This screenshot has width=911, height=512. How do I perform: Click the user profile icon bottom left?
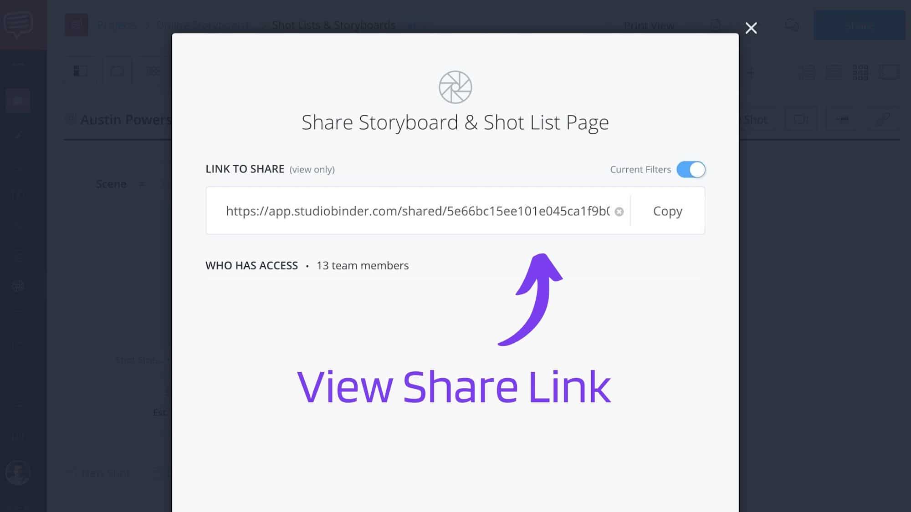point(17,472)
